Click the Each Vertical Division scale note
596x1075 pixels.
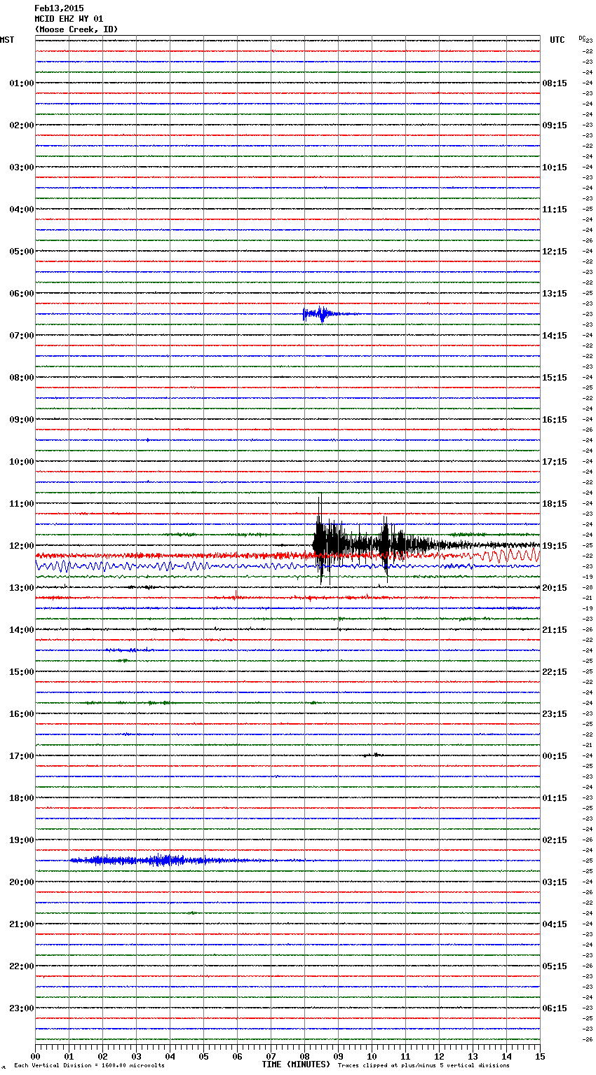(89, 1066)
